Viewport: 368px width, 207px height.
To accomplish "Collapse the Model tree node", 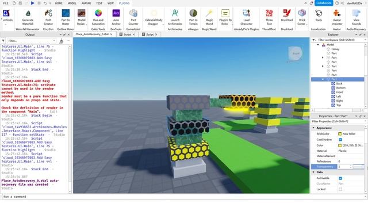I will (318, 45).
